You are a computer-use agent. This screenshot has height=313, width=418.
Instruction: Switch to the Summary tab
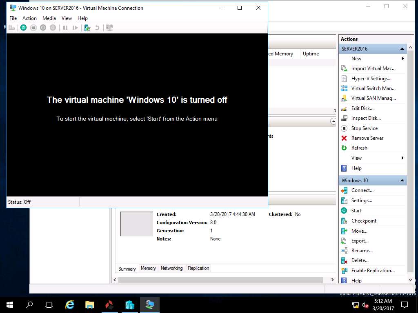click(127, 269)
